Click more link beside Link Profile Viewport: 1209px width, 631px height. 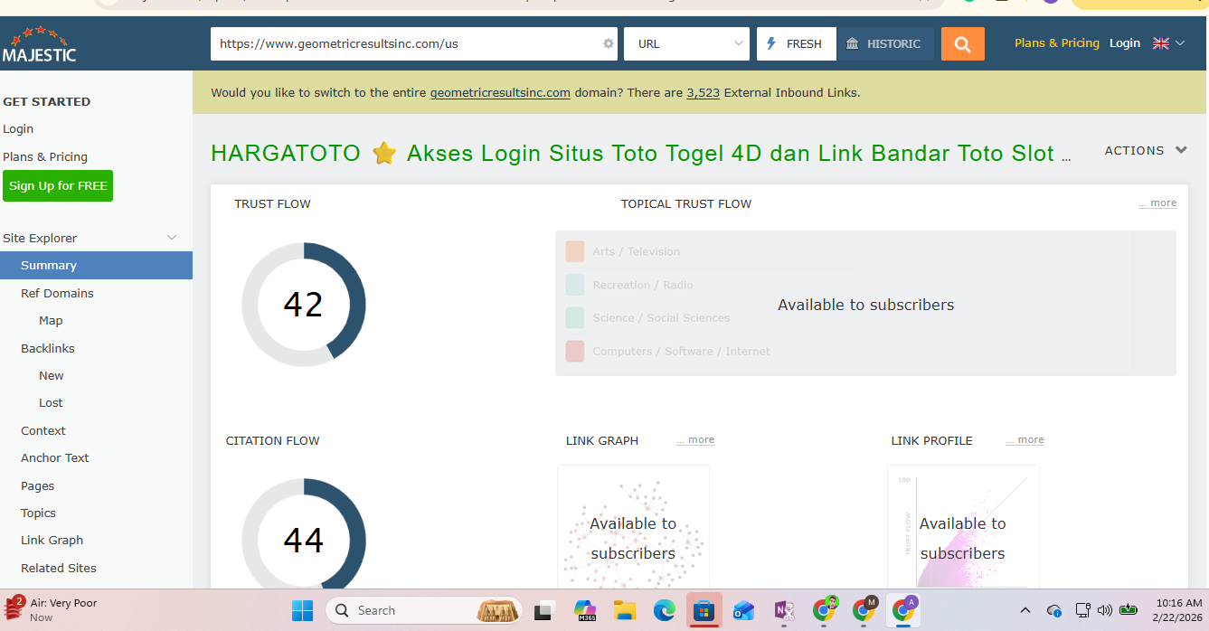click(1025, 440)
